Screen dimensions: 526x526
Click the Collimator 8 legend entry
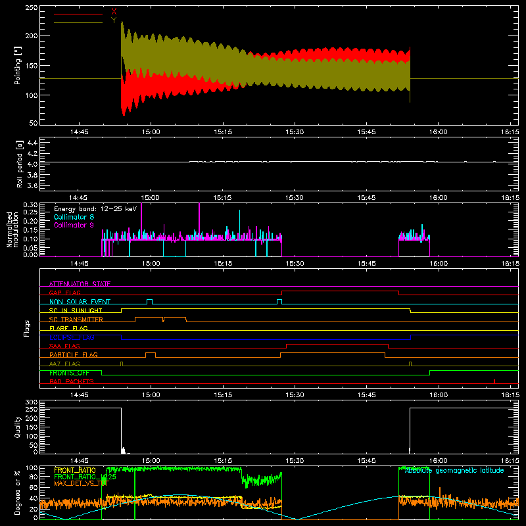[x=74, y=217]
